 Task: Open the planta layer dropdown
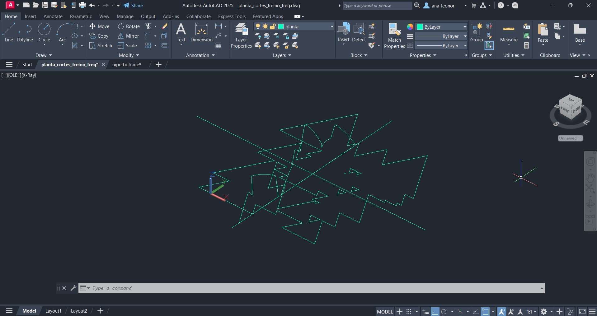click(332, 27)
